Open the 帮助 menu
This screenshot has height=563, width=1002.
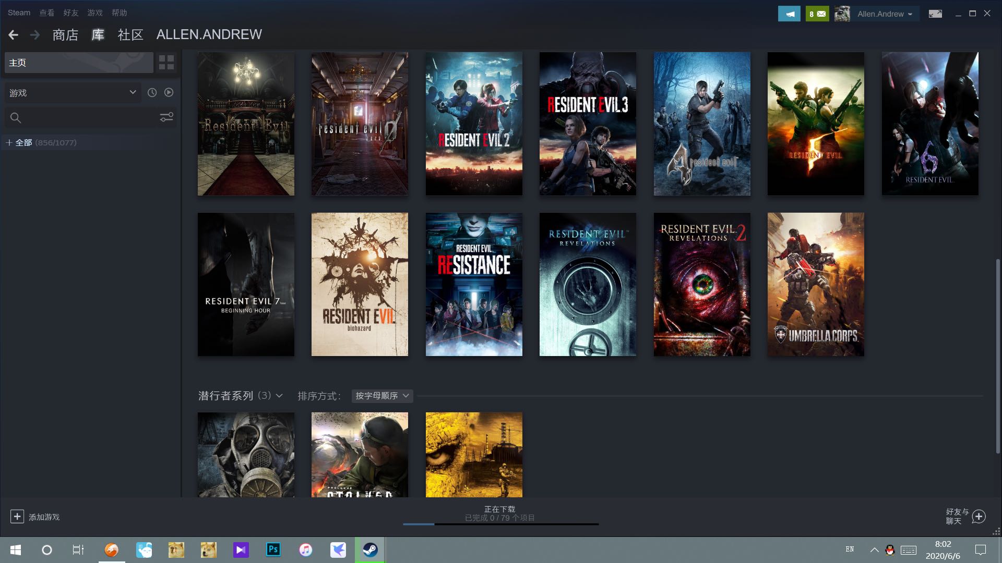(x=119, y=13)
